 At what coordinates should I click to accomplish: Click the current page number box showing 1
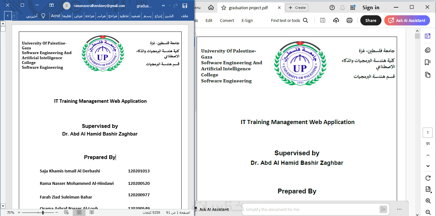(428, 133)
